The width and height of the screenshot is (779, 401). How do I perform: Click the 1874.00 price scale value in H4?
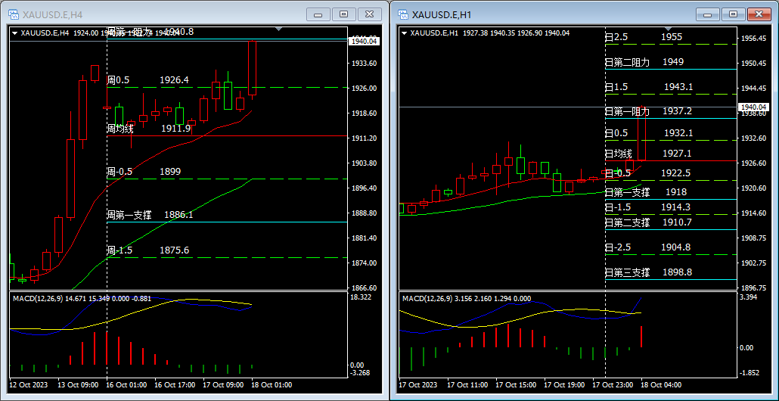(364, 263)
